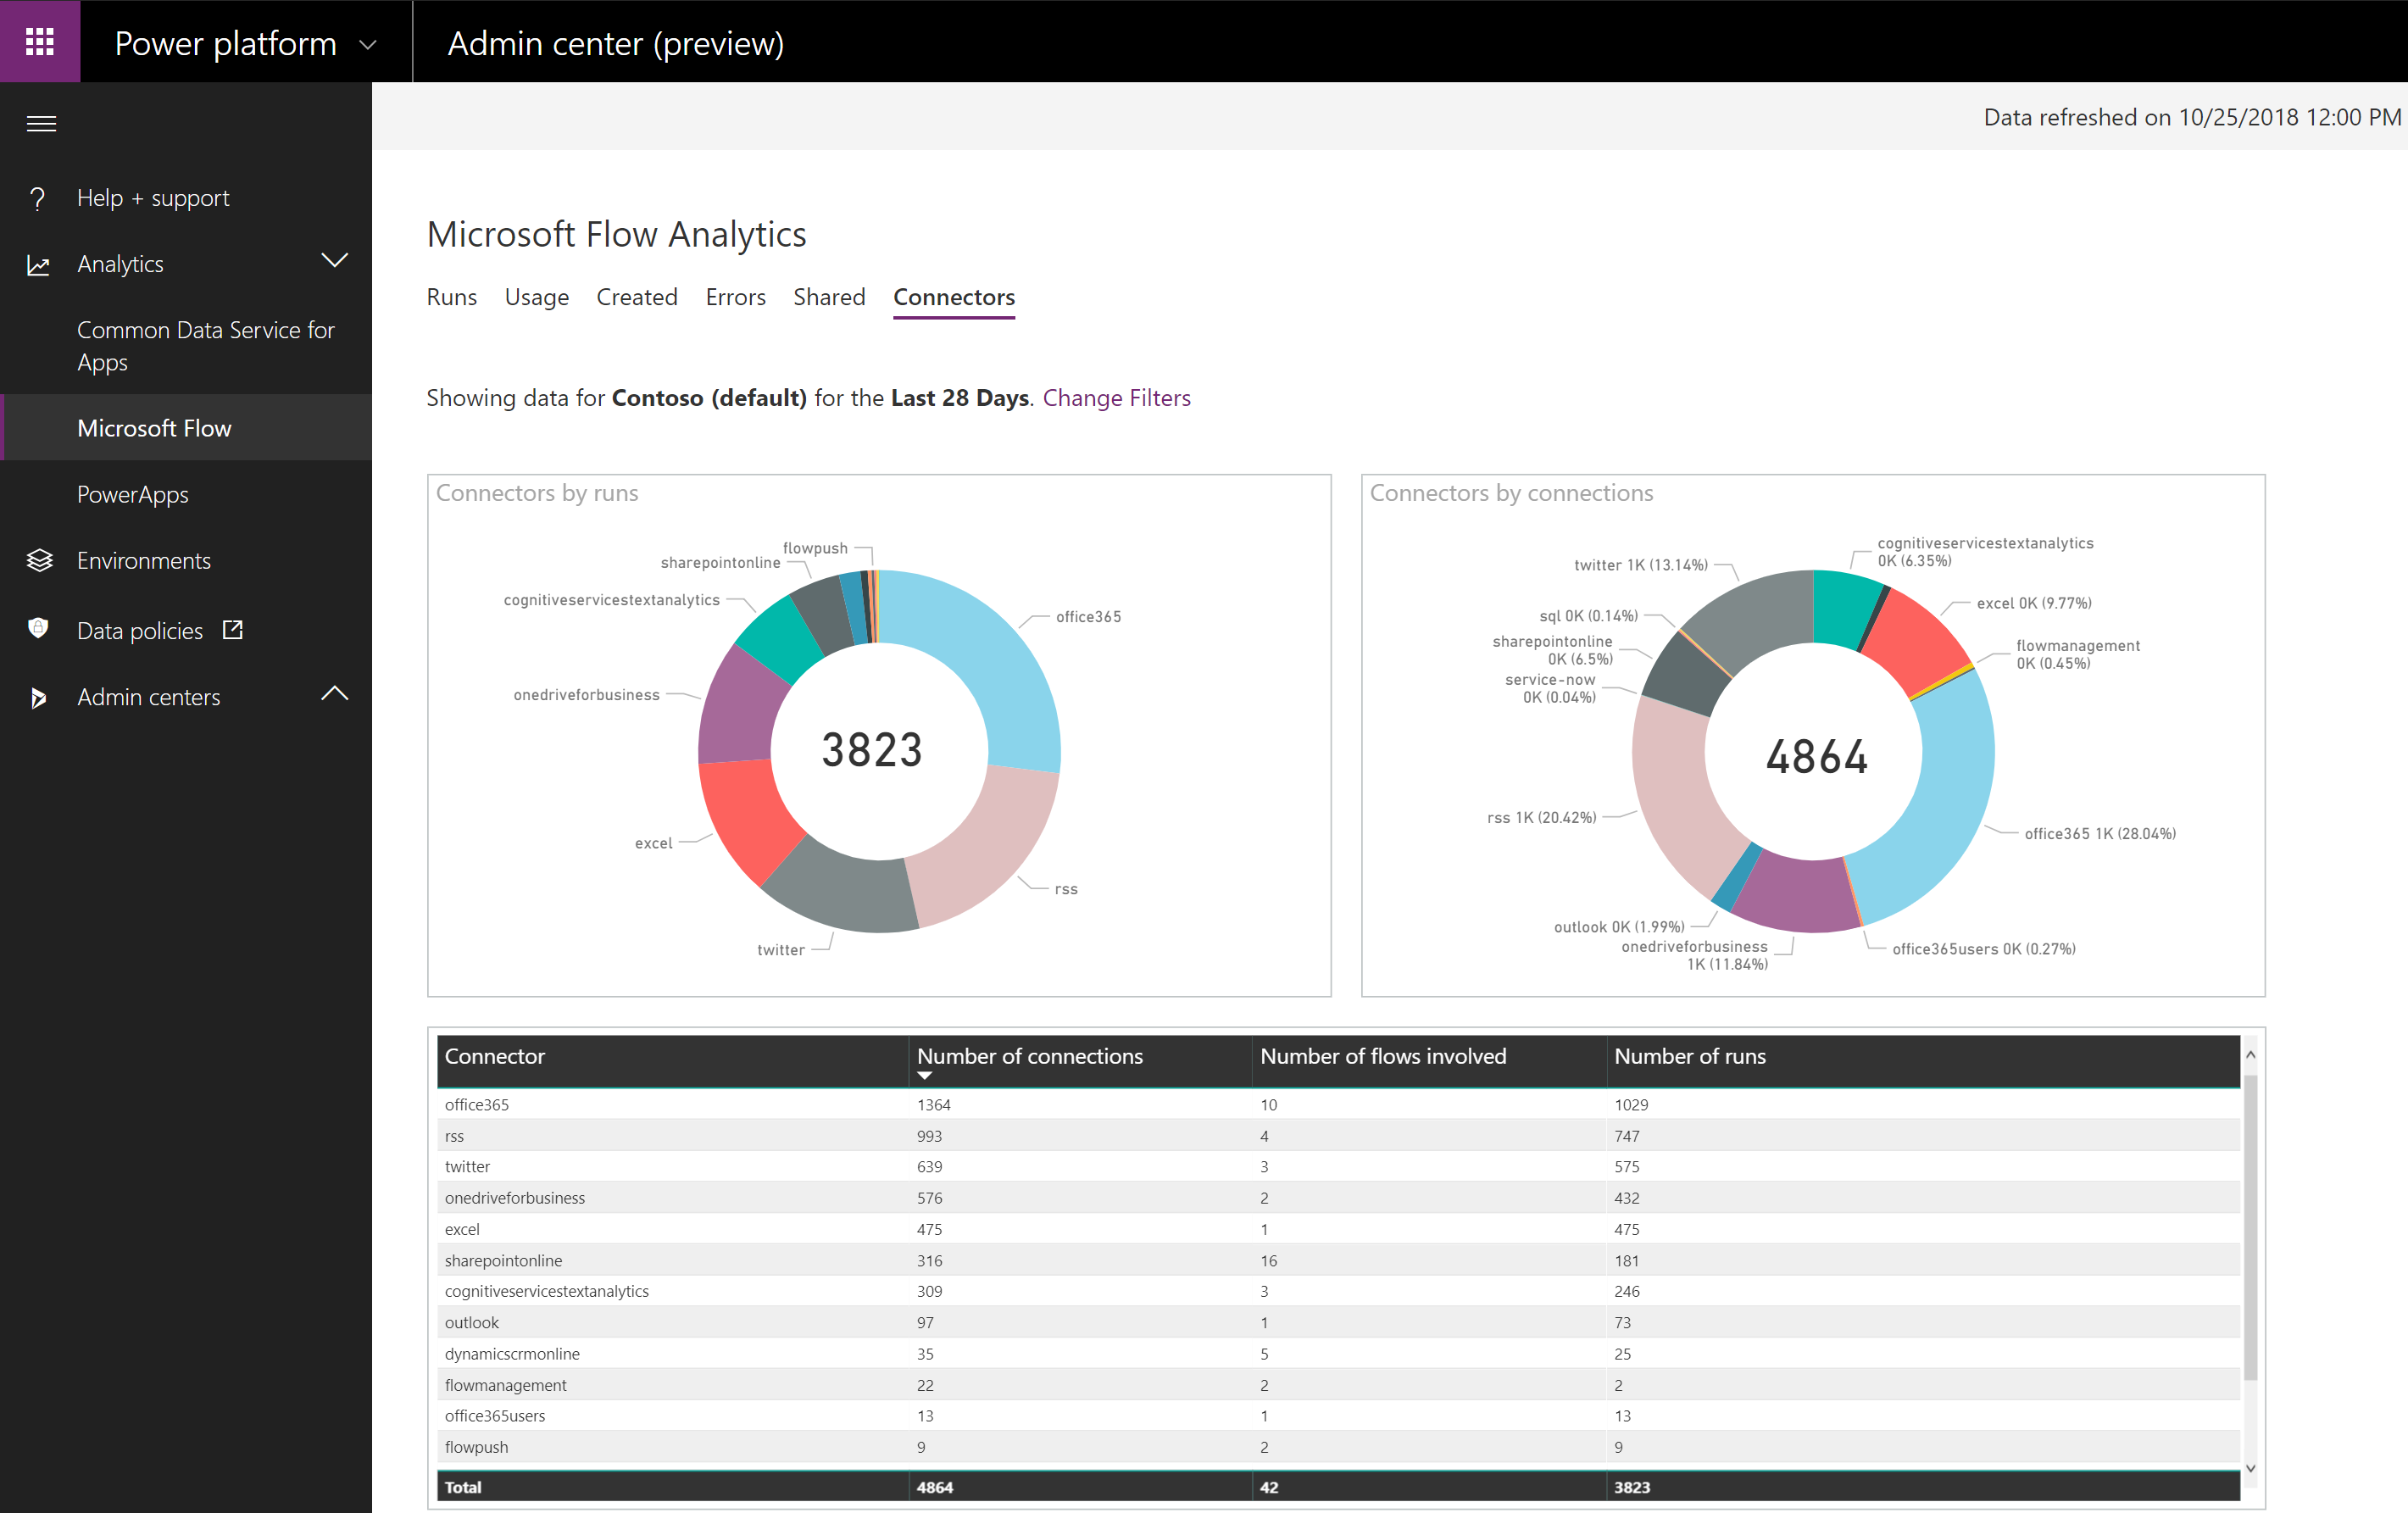Viewport: 2408px width, 1513px height.
Task: Click the Shared tab
Action: point(829,297)
